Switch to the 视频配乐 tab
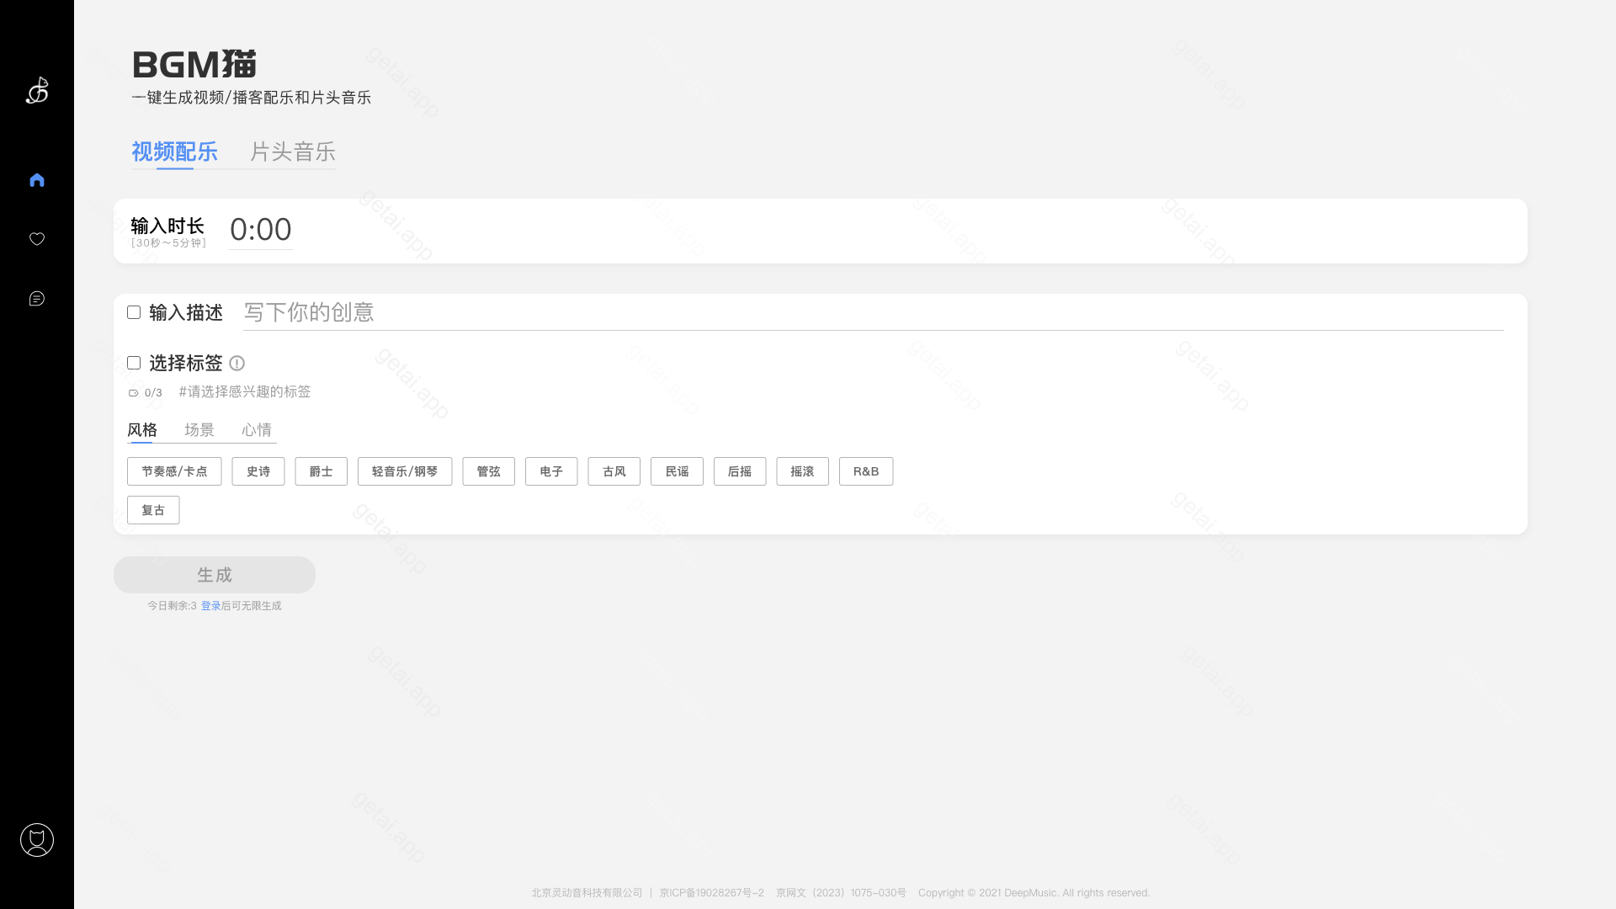This screenshot has width=1616, height=909. 174,151
